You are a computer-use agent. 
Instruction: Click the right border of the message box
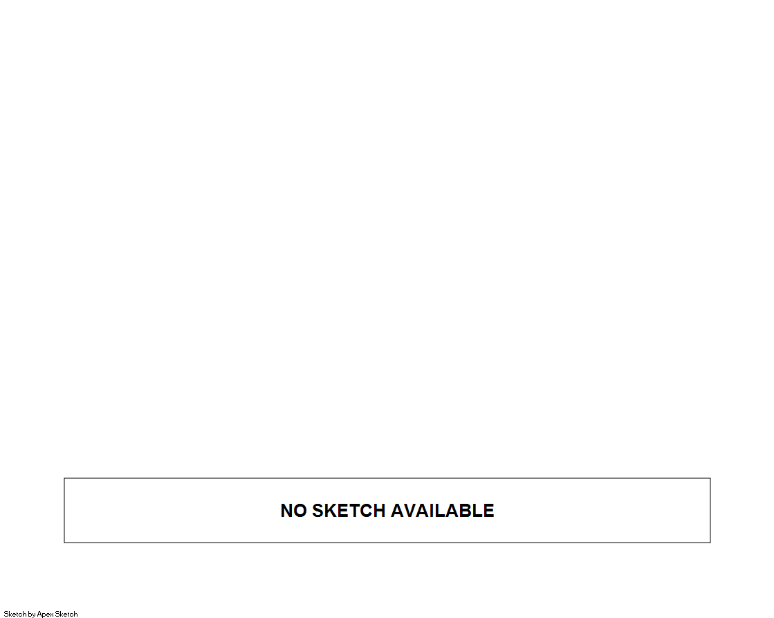(x=710, y=510)
